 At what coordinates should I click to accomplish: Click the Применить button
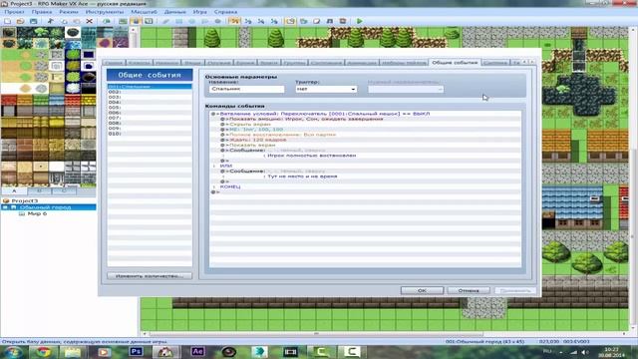(515, 290)
